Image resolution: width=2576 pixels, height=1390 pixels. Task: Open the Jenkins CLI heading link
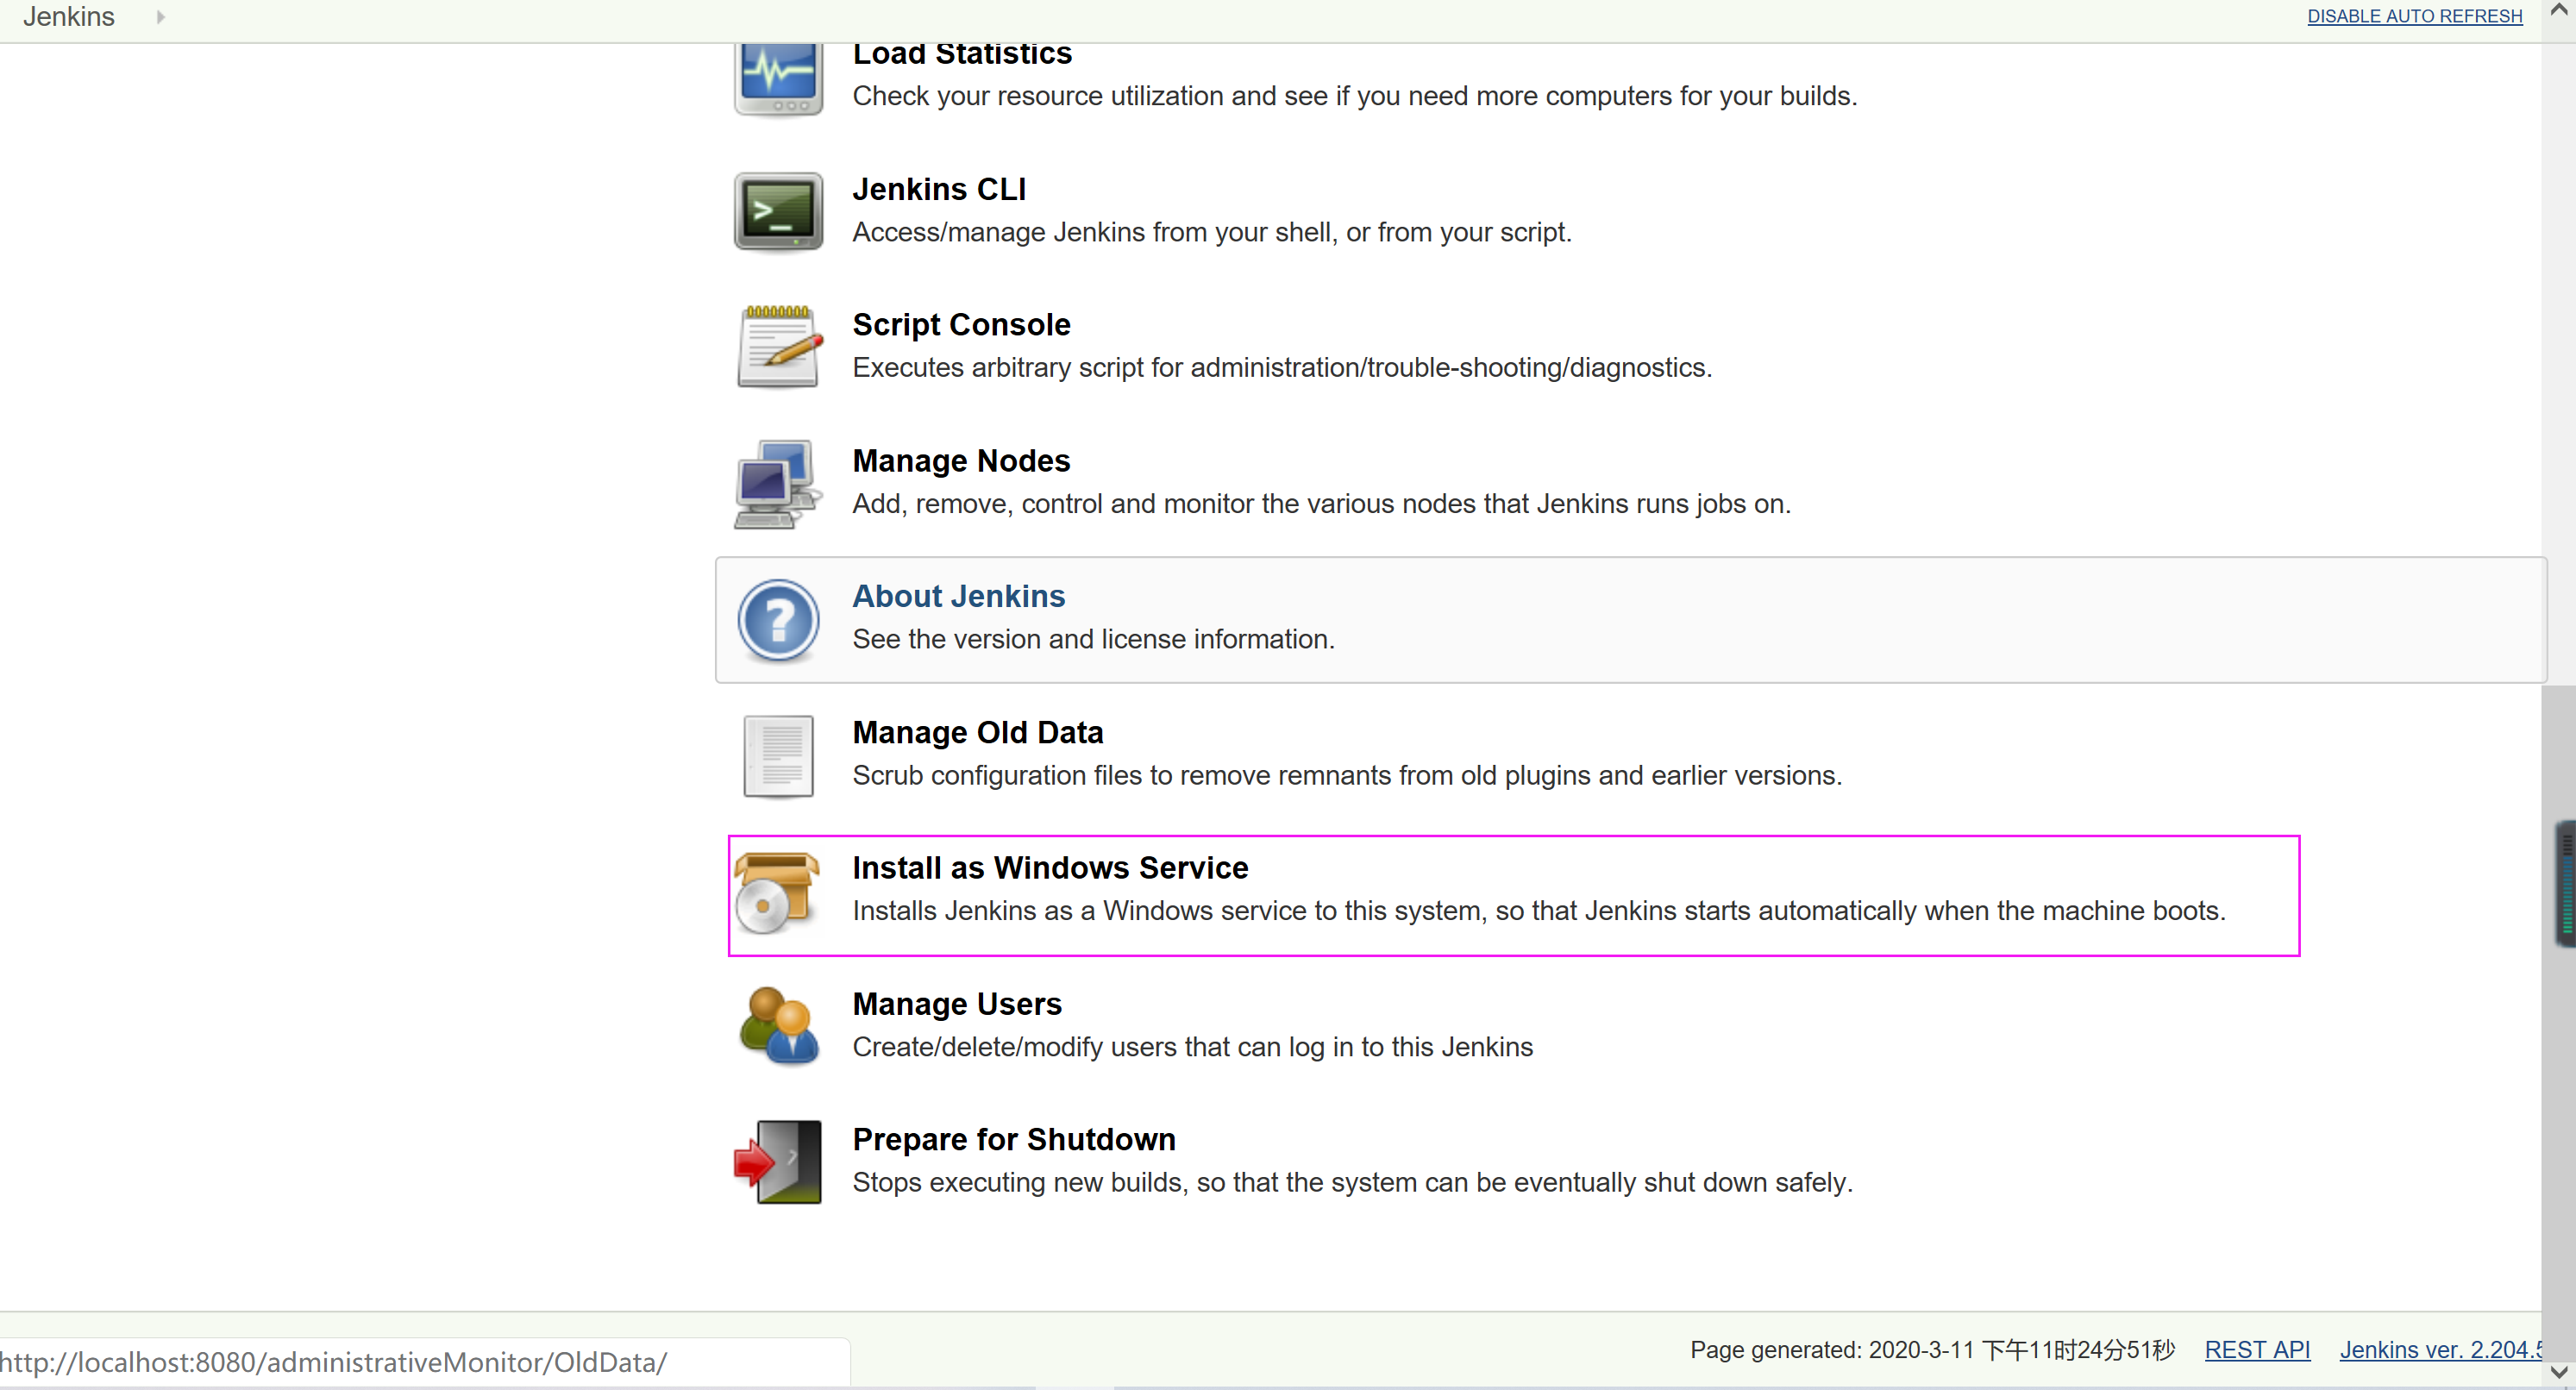(939, 189)
